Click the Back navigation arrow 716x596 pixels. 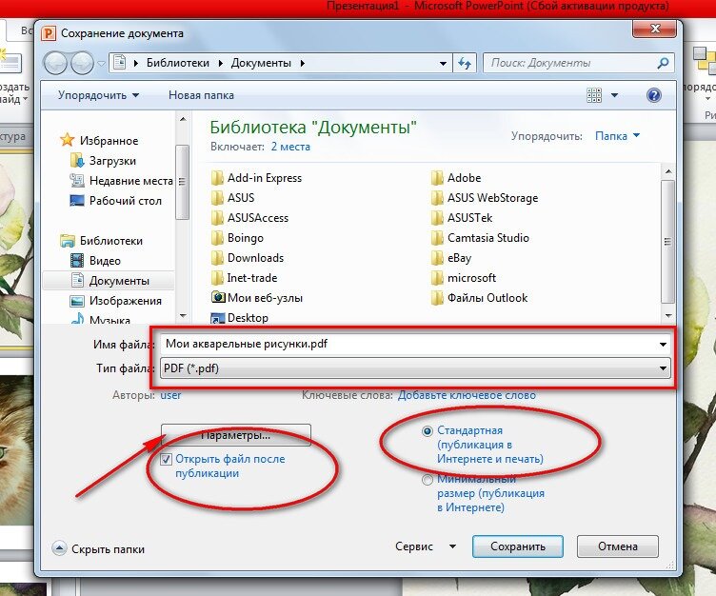point(56,63)
